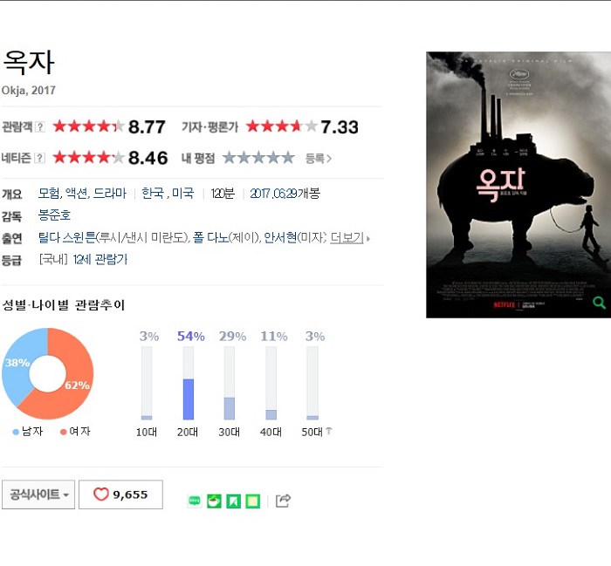Screen dimensions: 611x566
Task: Open the Okja movie poster image
Action: (x=518, y=185)
